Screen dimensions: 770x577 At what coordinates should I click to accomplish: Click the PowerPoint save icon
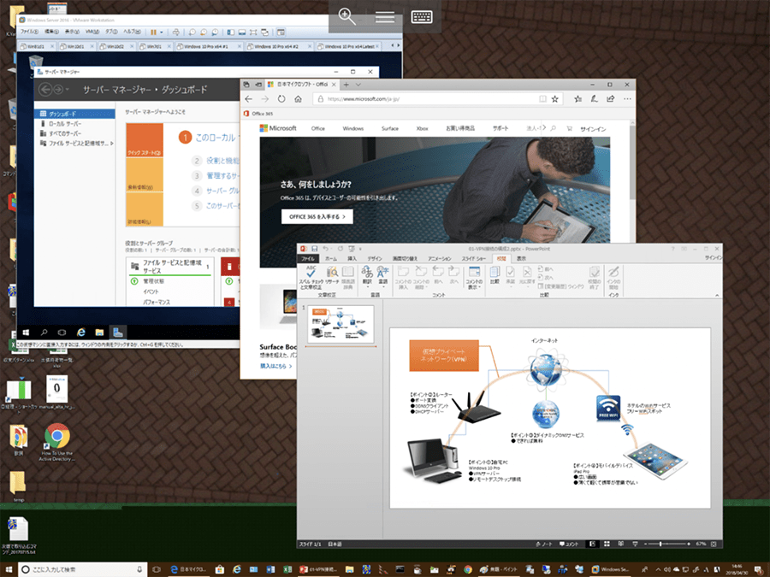314,248
